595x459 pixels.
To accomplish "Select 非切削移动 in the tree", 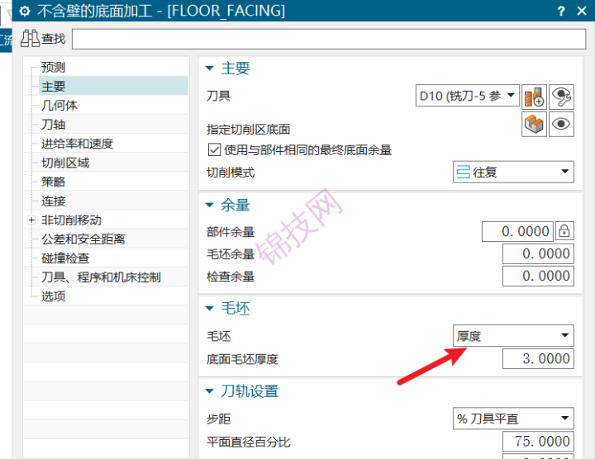I will click(71, 220).
